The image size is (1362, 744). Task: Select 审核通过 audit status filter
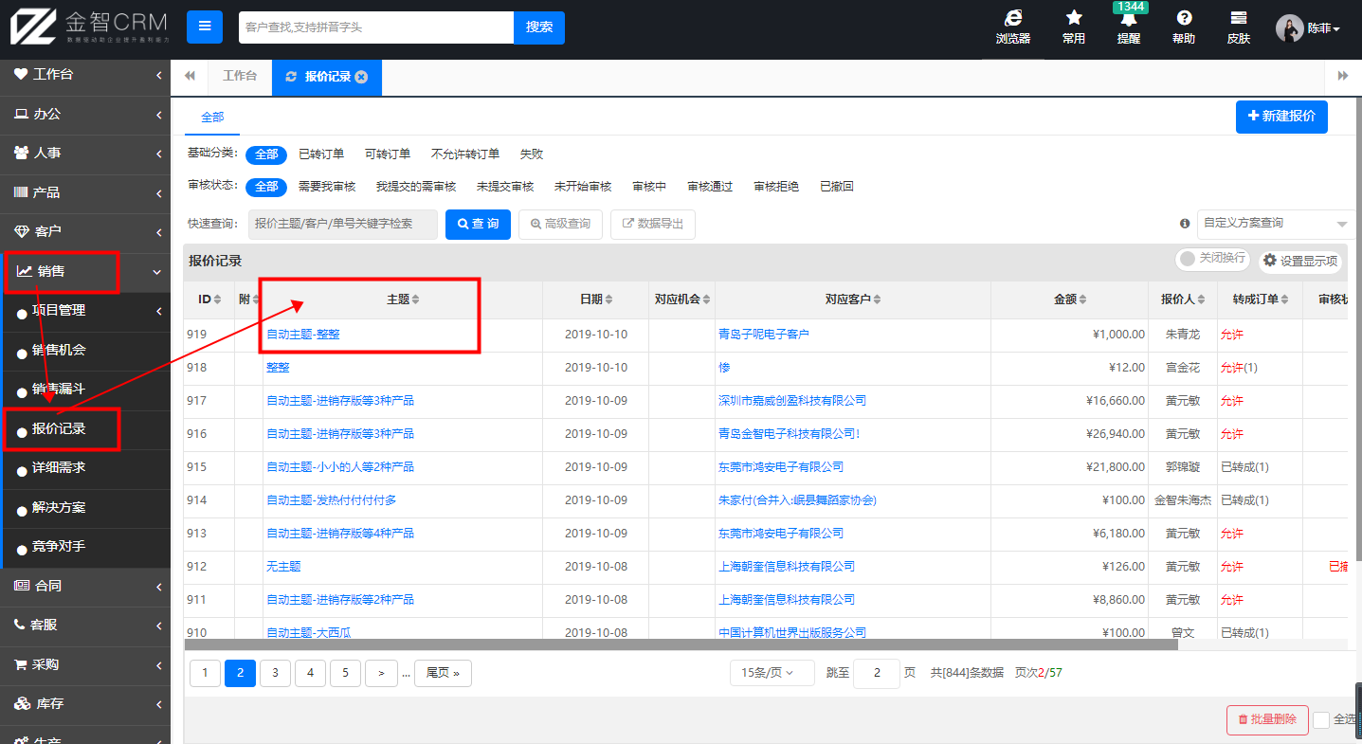(x=710, y=187)
